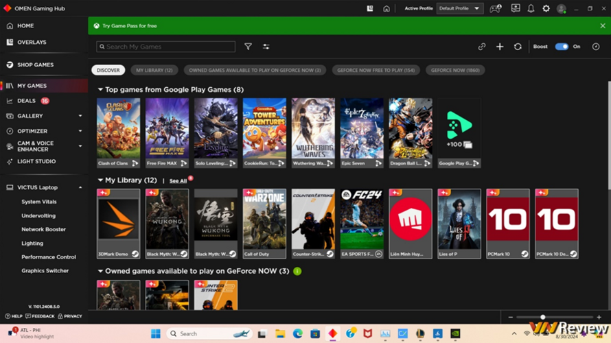
Task: Open the notifications bell
Action: point(531,9)
